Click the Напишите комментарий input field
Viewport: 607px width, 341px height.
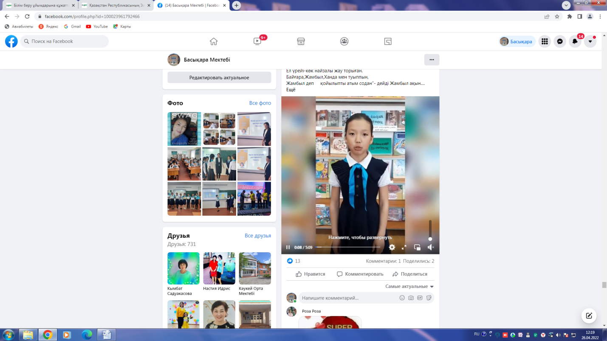[348, 298]
